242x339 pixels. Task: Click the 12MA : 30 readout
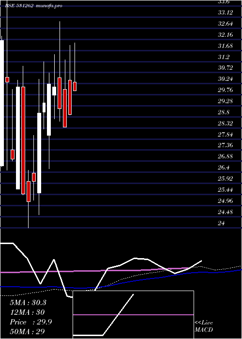click(x=27, y=312)
